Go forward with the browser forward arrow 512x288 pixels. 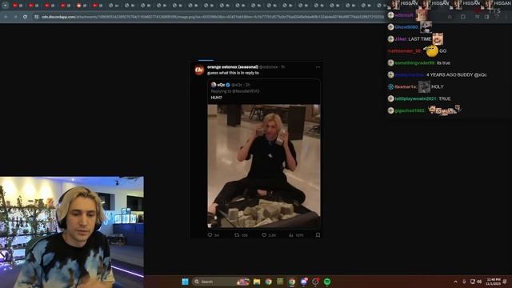[15, 17]
